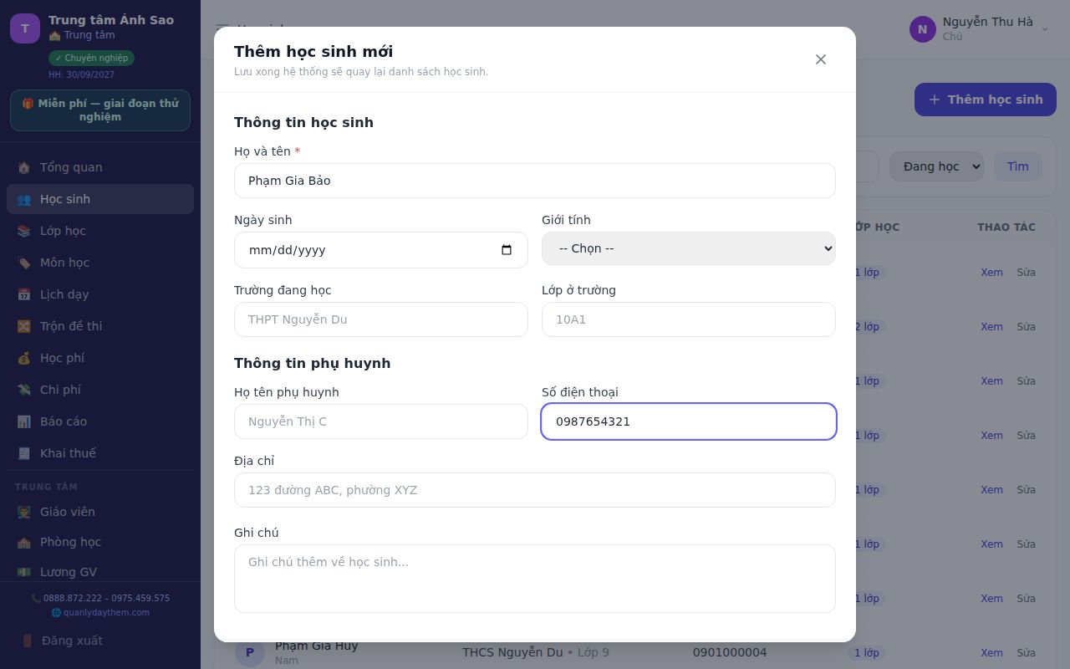Click the Họ và tên input field
Viewport: 1070px width, 669px height.
[535, 181]
